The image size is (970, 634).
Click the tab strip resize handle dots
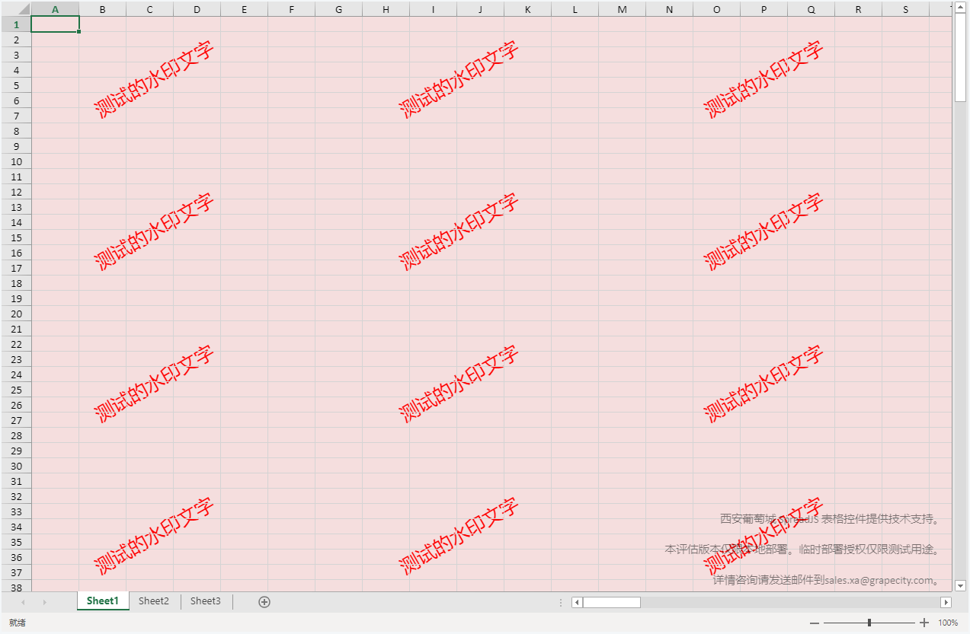pyautogui.click(x=561, y=602)
